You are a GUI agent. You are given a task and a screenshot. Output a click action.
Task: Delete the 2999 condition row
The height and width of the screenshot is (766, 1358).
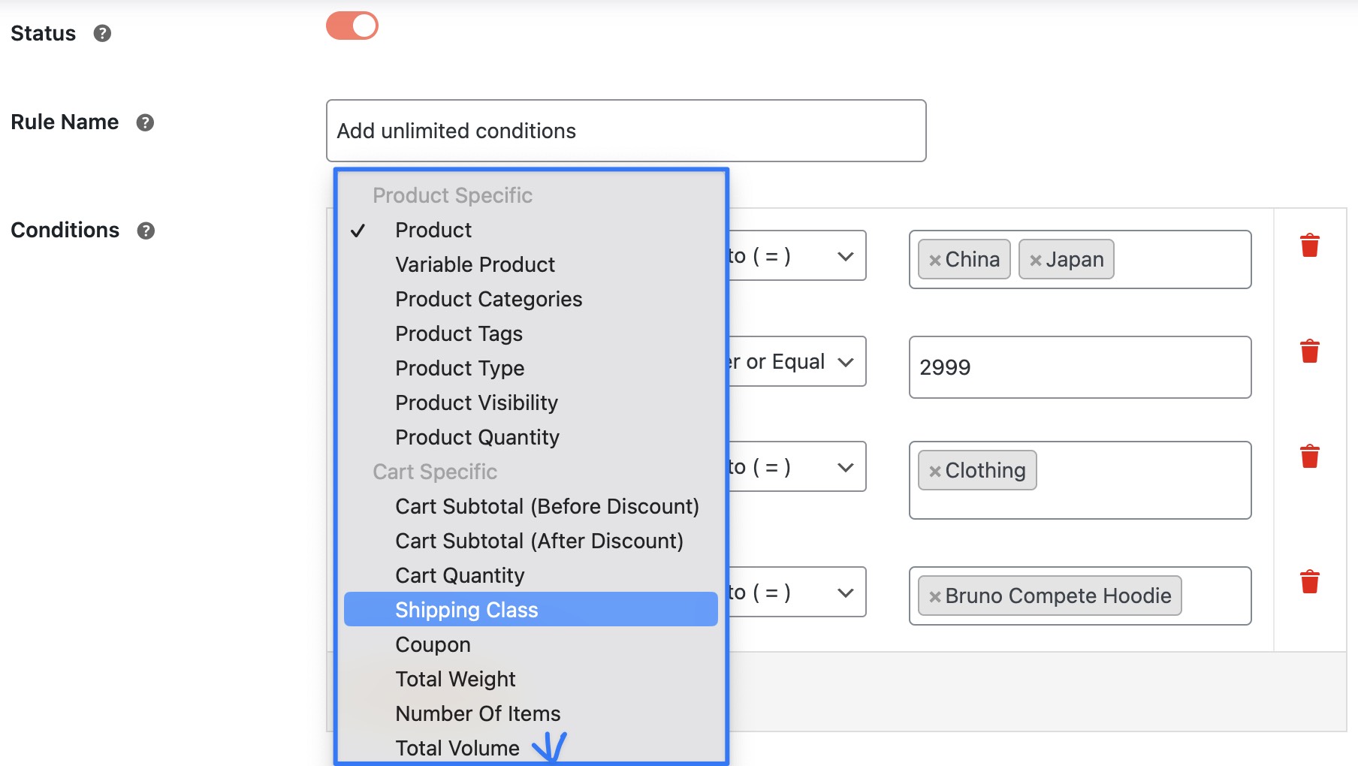pos(1309,351)
